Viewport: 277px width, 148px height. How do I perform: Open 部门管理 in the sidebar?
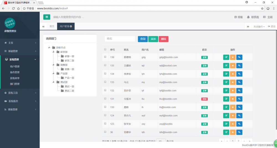[15, 84]
